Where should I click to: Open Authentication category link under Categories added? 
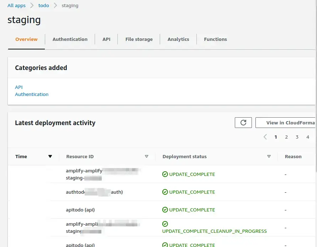point(32,94)
